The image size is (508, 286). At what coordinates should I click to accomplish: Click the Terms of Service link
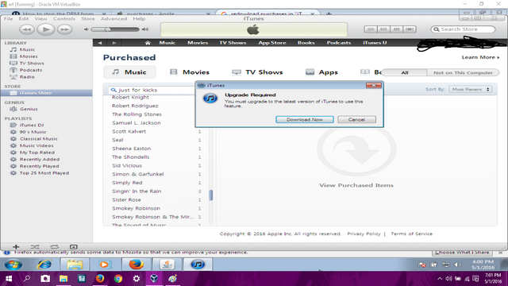click(411, 234)
